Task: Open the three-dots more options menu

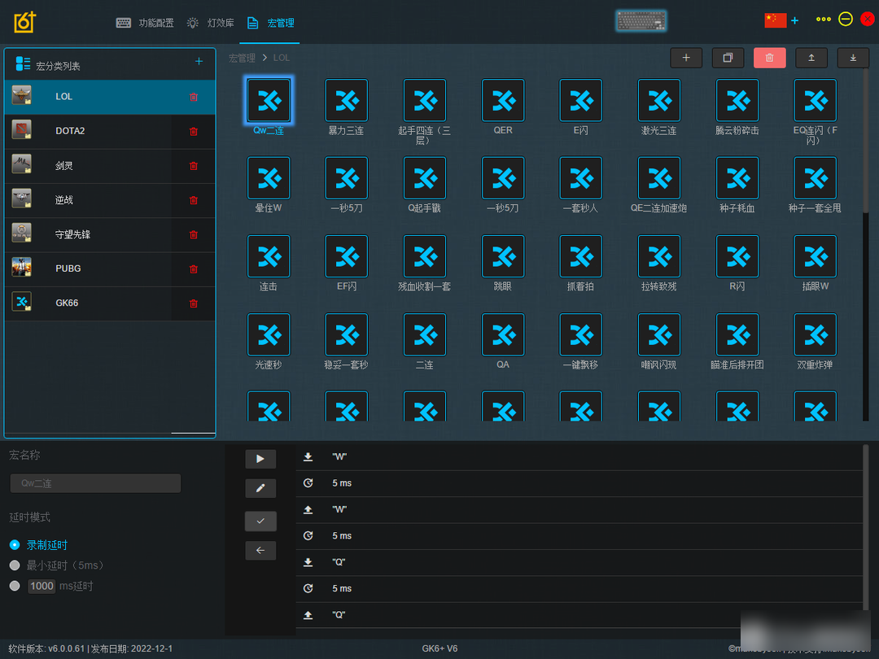Action: click(824, 20)
